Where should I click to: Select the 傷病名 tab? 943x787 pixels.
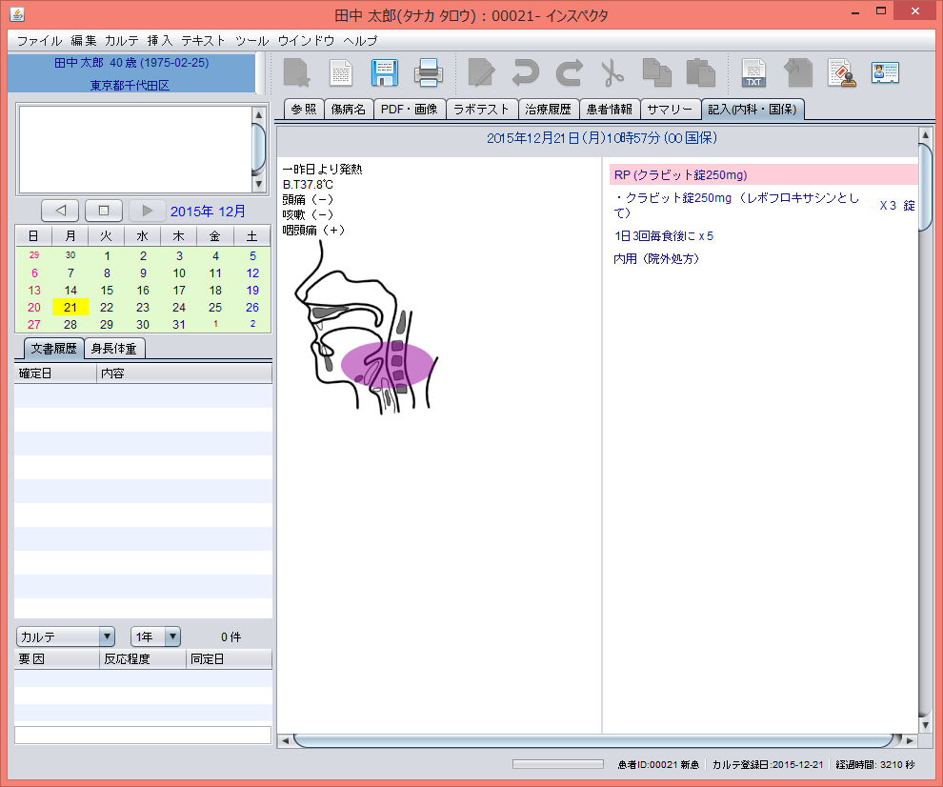(349, 110)
